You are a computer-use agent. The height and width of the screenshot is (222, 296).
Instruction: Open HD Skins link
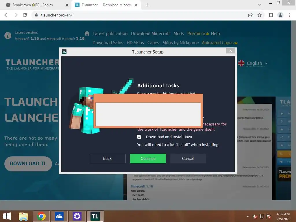tap(135, 43)
